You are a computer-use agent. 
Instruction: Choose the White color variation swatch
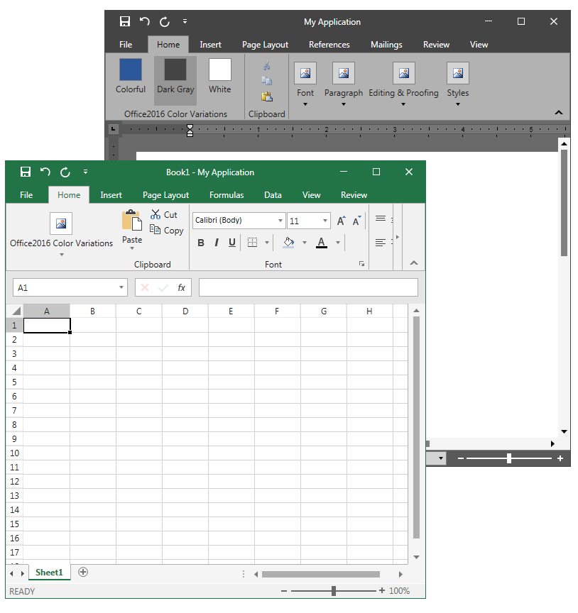coord(220,77)
